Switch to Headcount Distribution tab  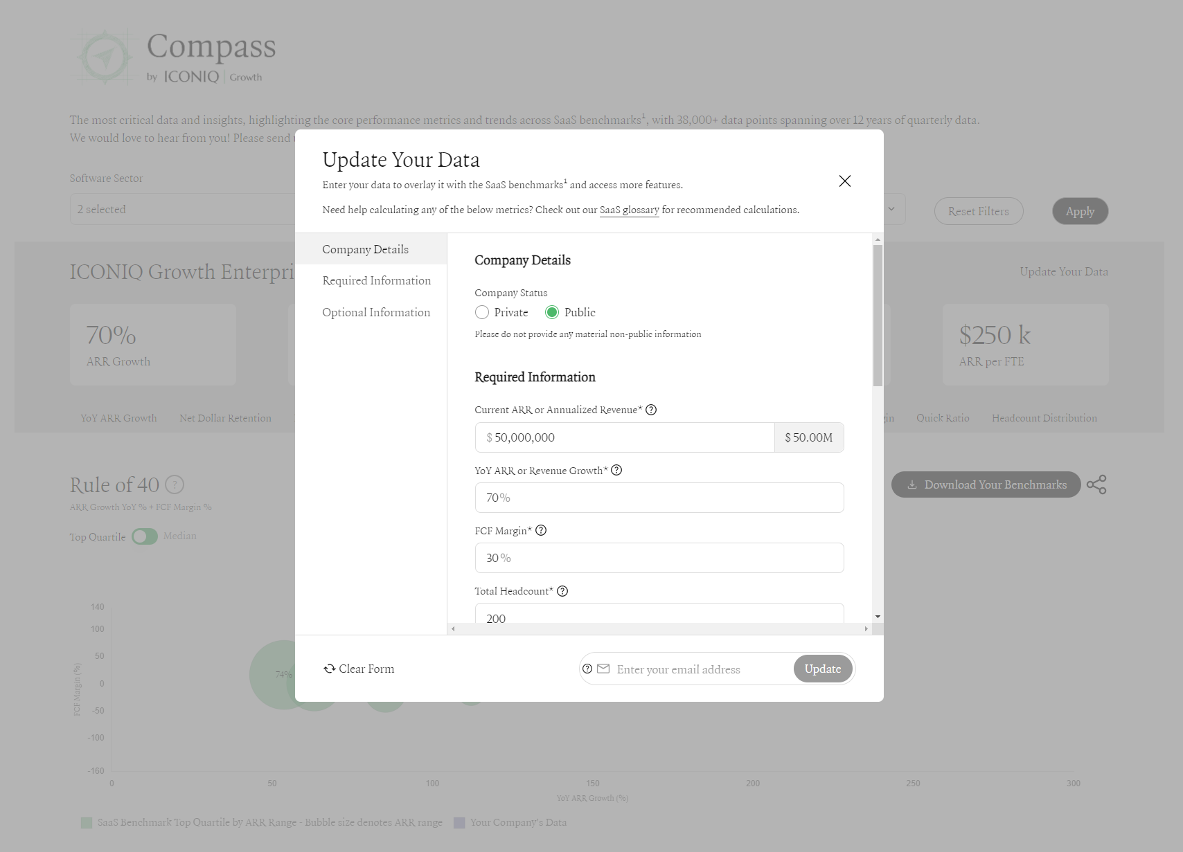1044,418
